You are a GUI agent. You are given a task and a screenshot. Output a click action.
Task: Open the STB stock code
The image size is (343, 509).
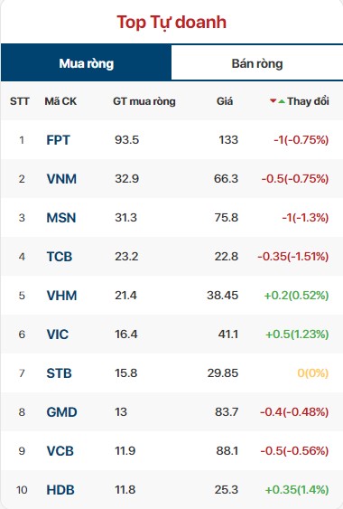point(59,373)
